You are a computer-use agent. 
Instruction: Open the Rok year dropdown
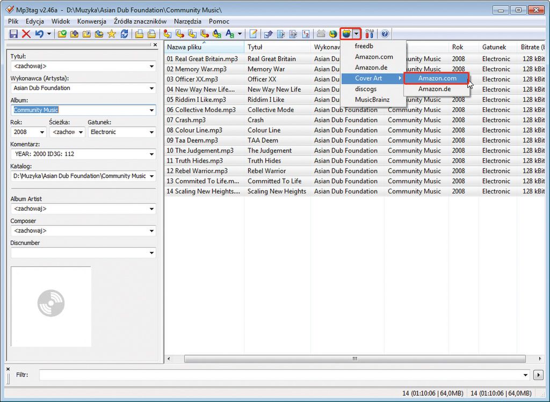tap(42, 132)
